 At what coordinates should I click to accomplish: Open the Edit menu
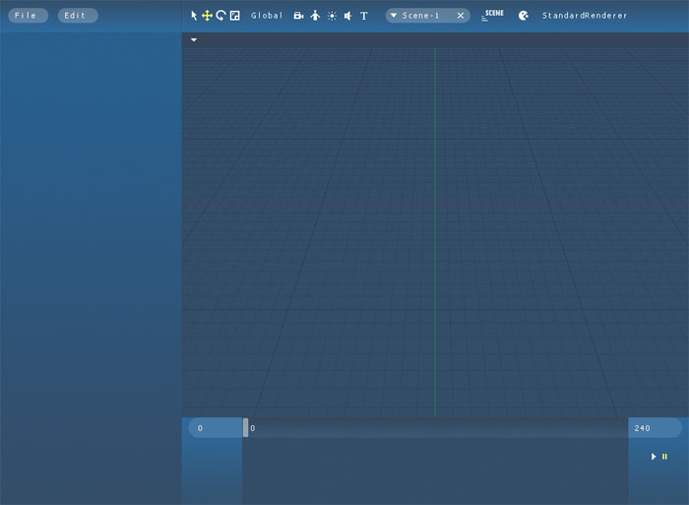77,16
